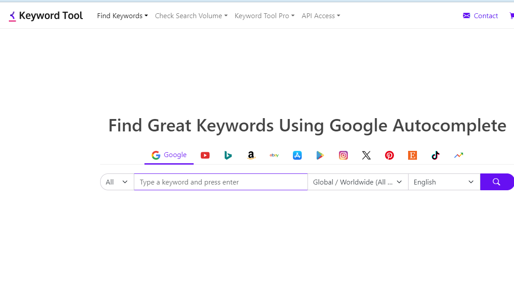Pick the Google Play Store icon
Image resolution: width=514 pixels, height=296 pixels.
320,155
